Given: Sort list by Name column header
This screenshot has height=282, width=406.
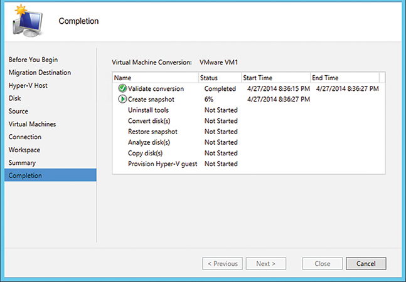Looking at the screenshot, I should pos(156,78).
